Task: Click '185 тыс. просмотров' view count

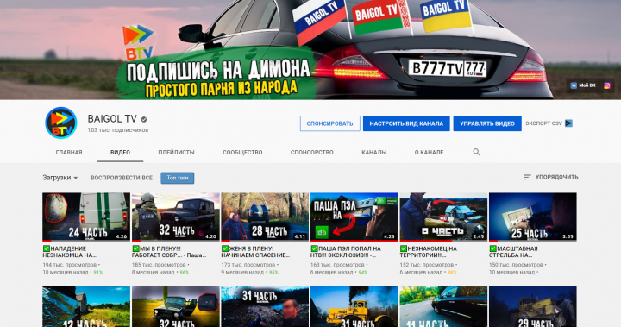Action: pyautogui.click(x=159, y=264)
